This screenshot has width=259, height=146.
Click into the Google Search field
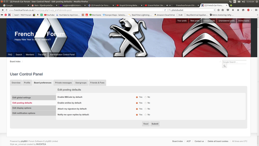[x=234, y=62]
